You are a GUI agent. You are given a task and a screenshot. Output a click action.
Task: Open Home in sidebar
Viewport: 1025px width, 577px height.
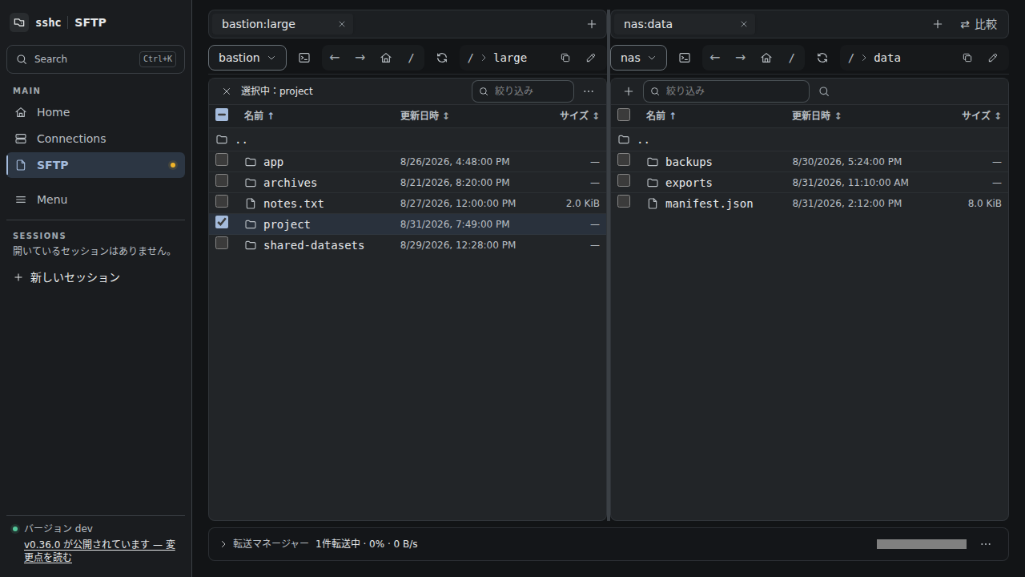[95, 112]
